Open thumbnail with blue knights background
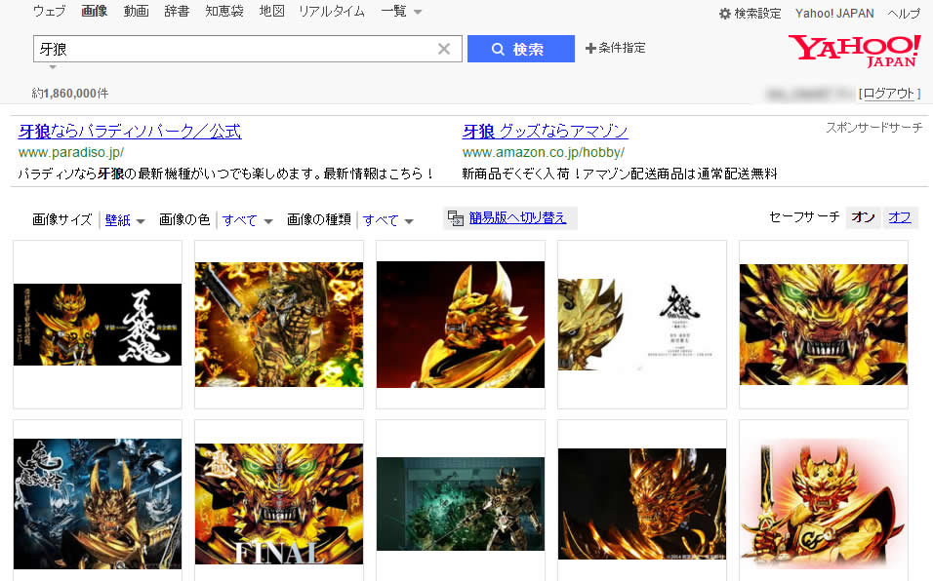Image resolution: width=933 pixels, height=581 pixels. (98, 504)
